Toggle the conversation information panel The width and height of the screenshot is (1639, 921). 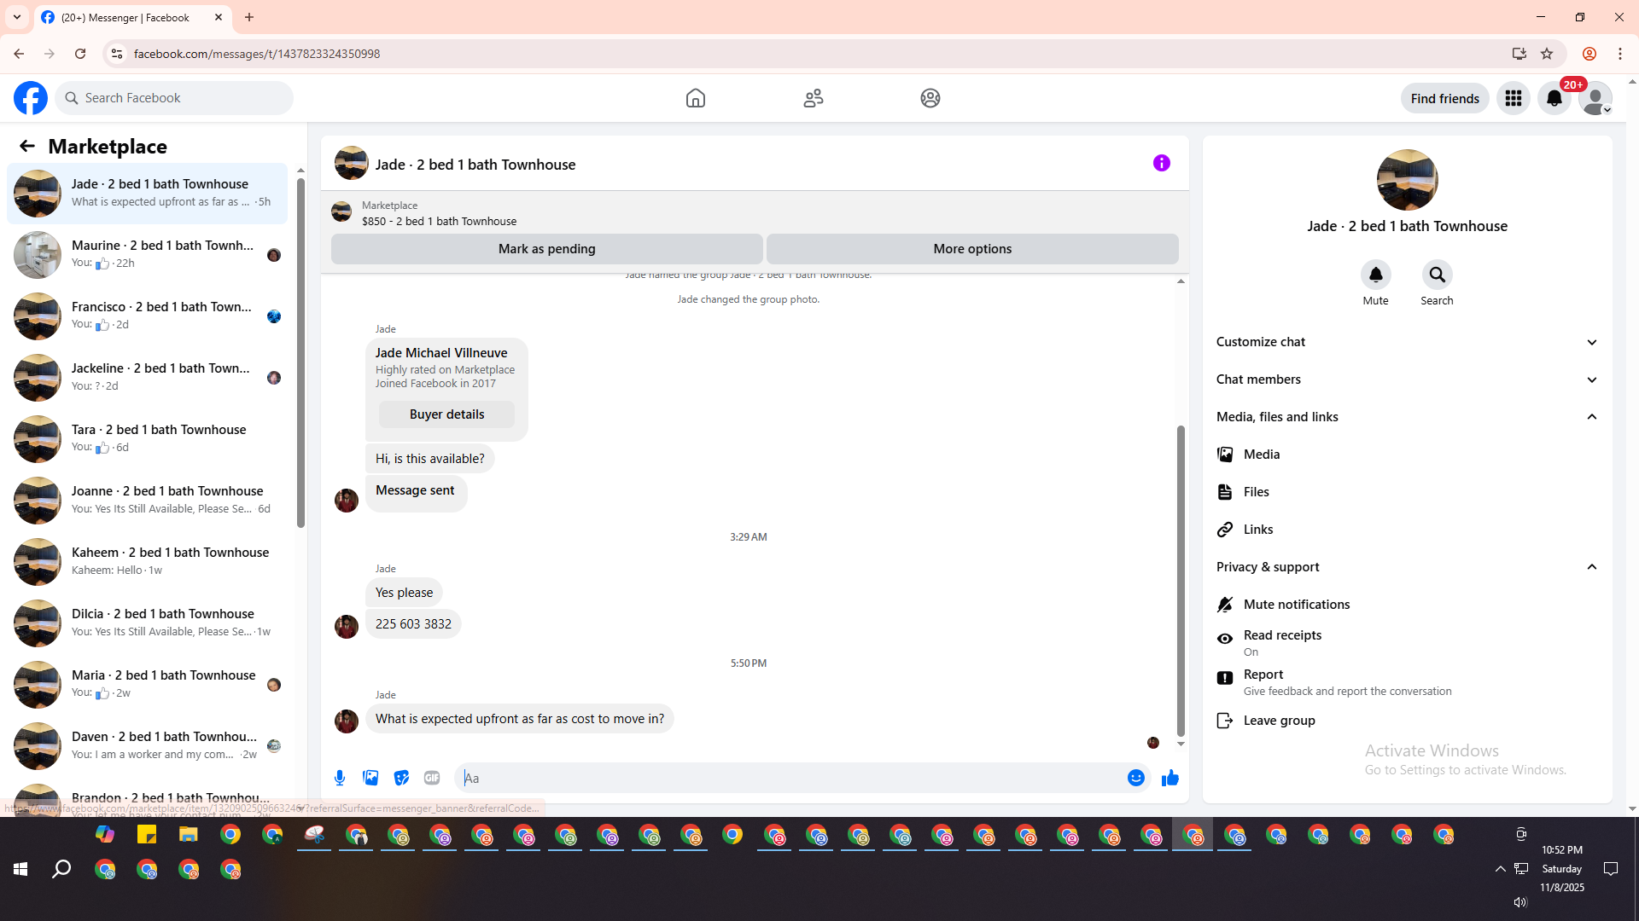[x=1161, y=163]
